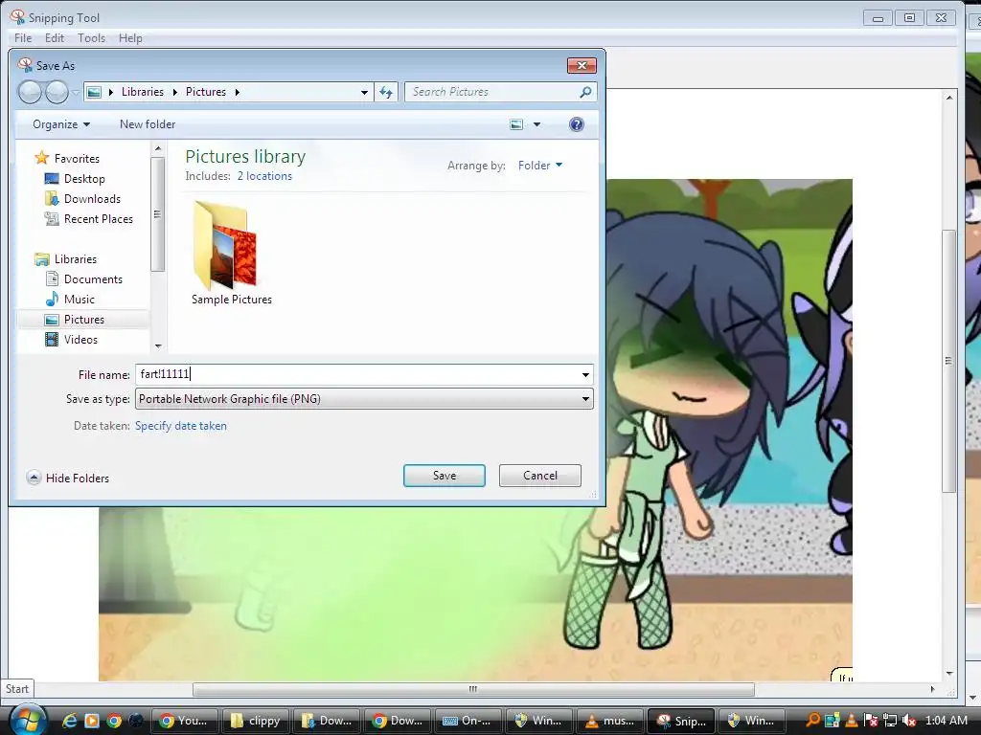
Task: Select Documents library in sidebar
Action: pos(93,279)
